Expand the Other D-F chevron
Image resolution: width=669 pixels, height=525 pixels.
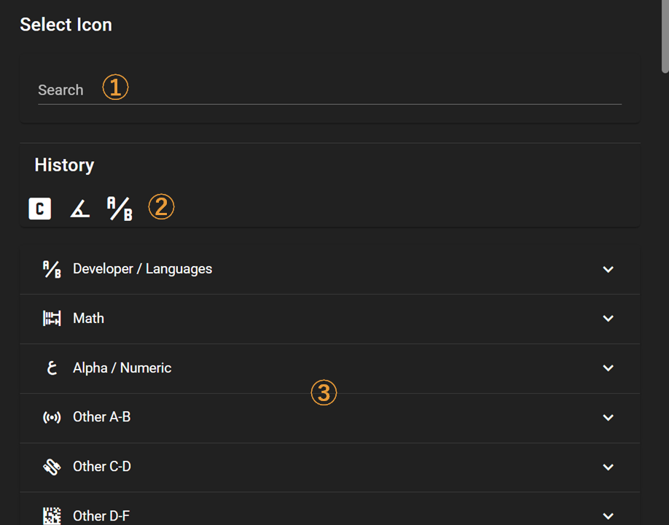(x=608, y=516)
